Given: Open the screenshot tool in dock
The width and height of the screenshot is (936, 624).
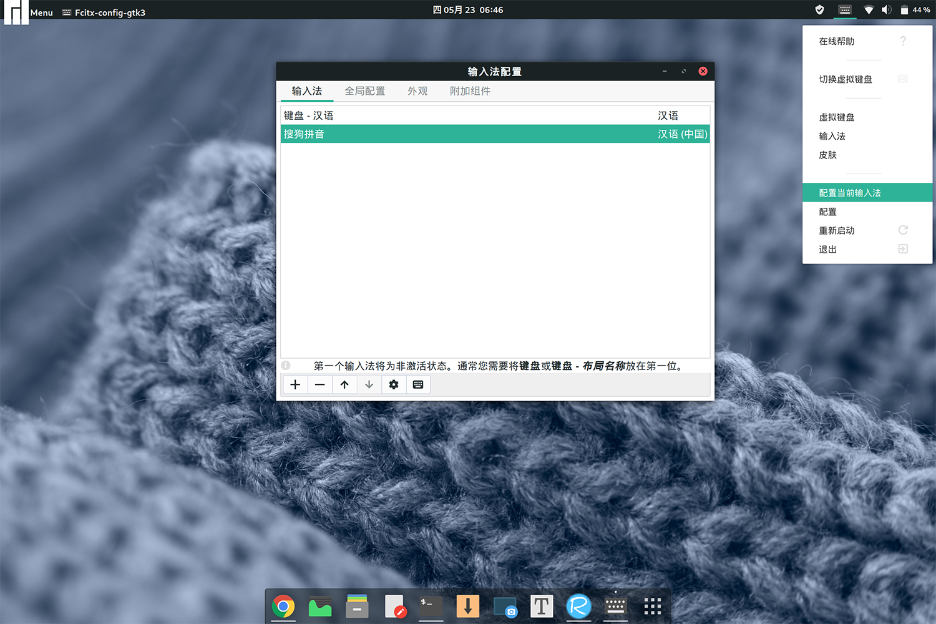Looking at the screenshot, I should coord(505,606).
